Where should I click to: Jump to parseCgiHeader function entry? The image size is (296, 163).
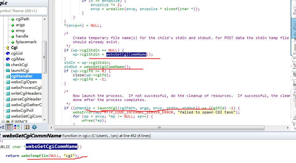coord(26,99)
